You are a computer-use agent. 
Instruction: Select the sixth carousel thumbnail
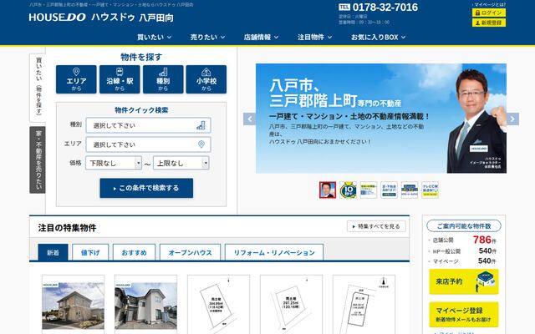(x=430, y=190)
